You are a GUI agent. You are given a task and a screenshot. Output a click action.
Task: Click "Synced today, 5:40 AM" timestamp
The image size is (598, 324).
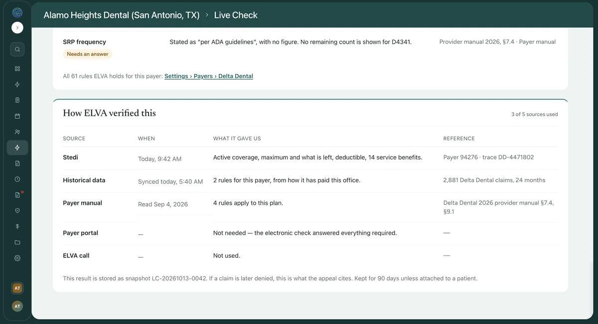170,182
